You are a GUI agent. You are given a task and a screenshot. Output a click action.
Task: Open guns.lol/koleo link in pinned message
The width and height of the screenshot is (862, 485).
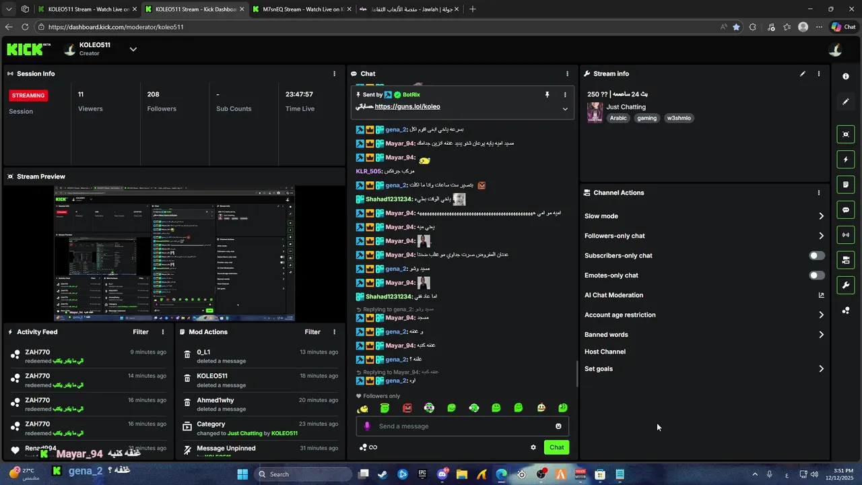click(x=407, y=106)
